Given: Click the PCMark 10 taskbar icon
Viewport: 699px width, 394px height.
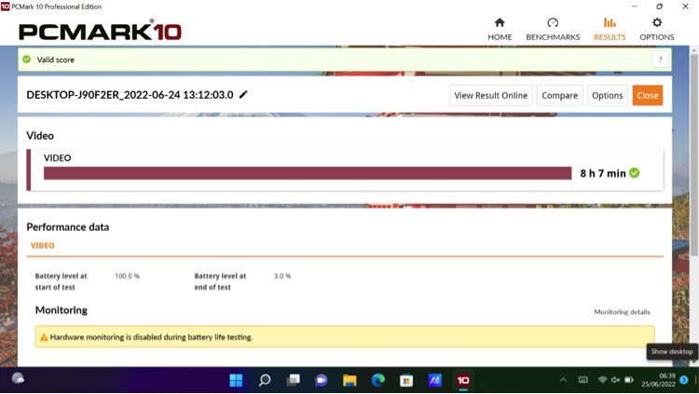Looking at the screenshot, I should coord(463,380).
